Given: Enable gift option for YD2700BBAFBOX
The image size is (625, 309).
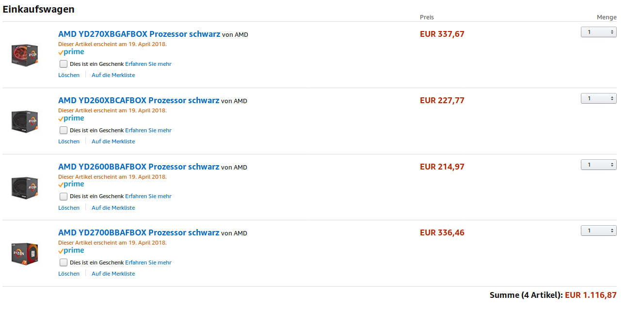Looking at the screenshot, I should 64,263.
